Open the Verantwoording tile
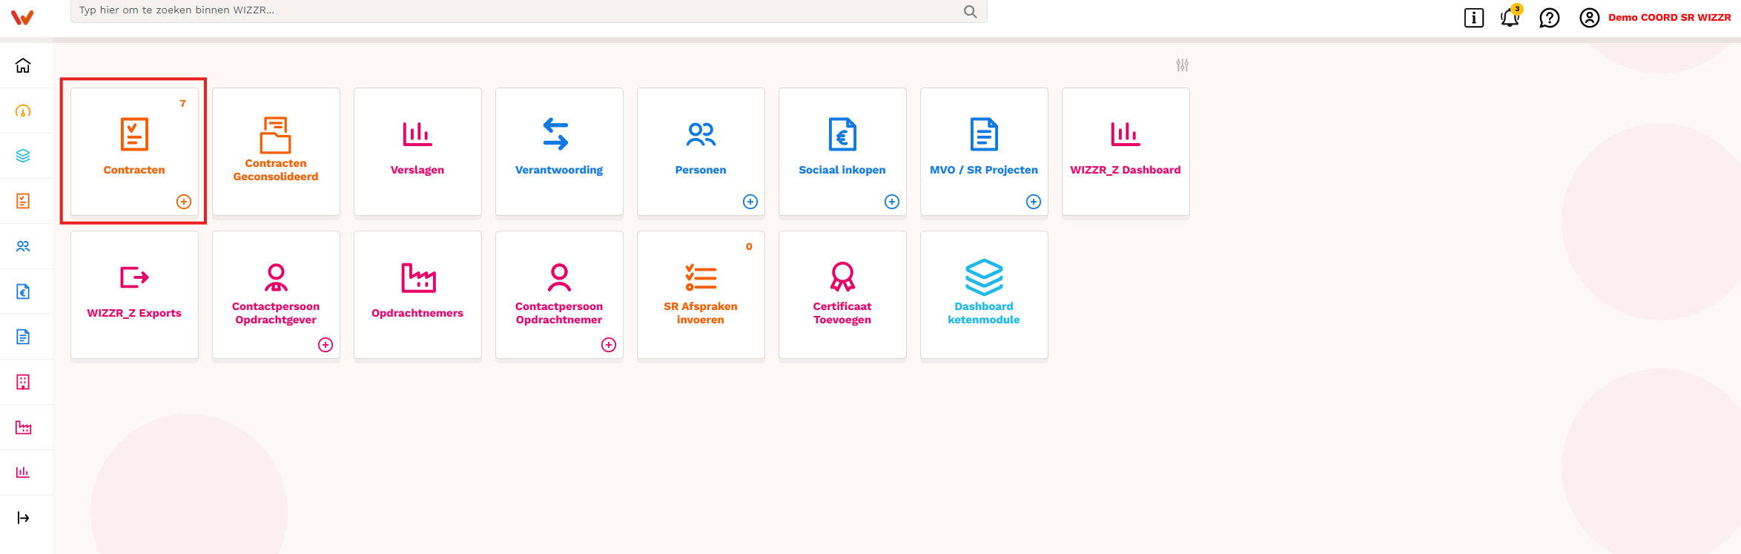1741x554 pixels. coord(559,152)
